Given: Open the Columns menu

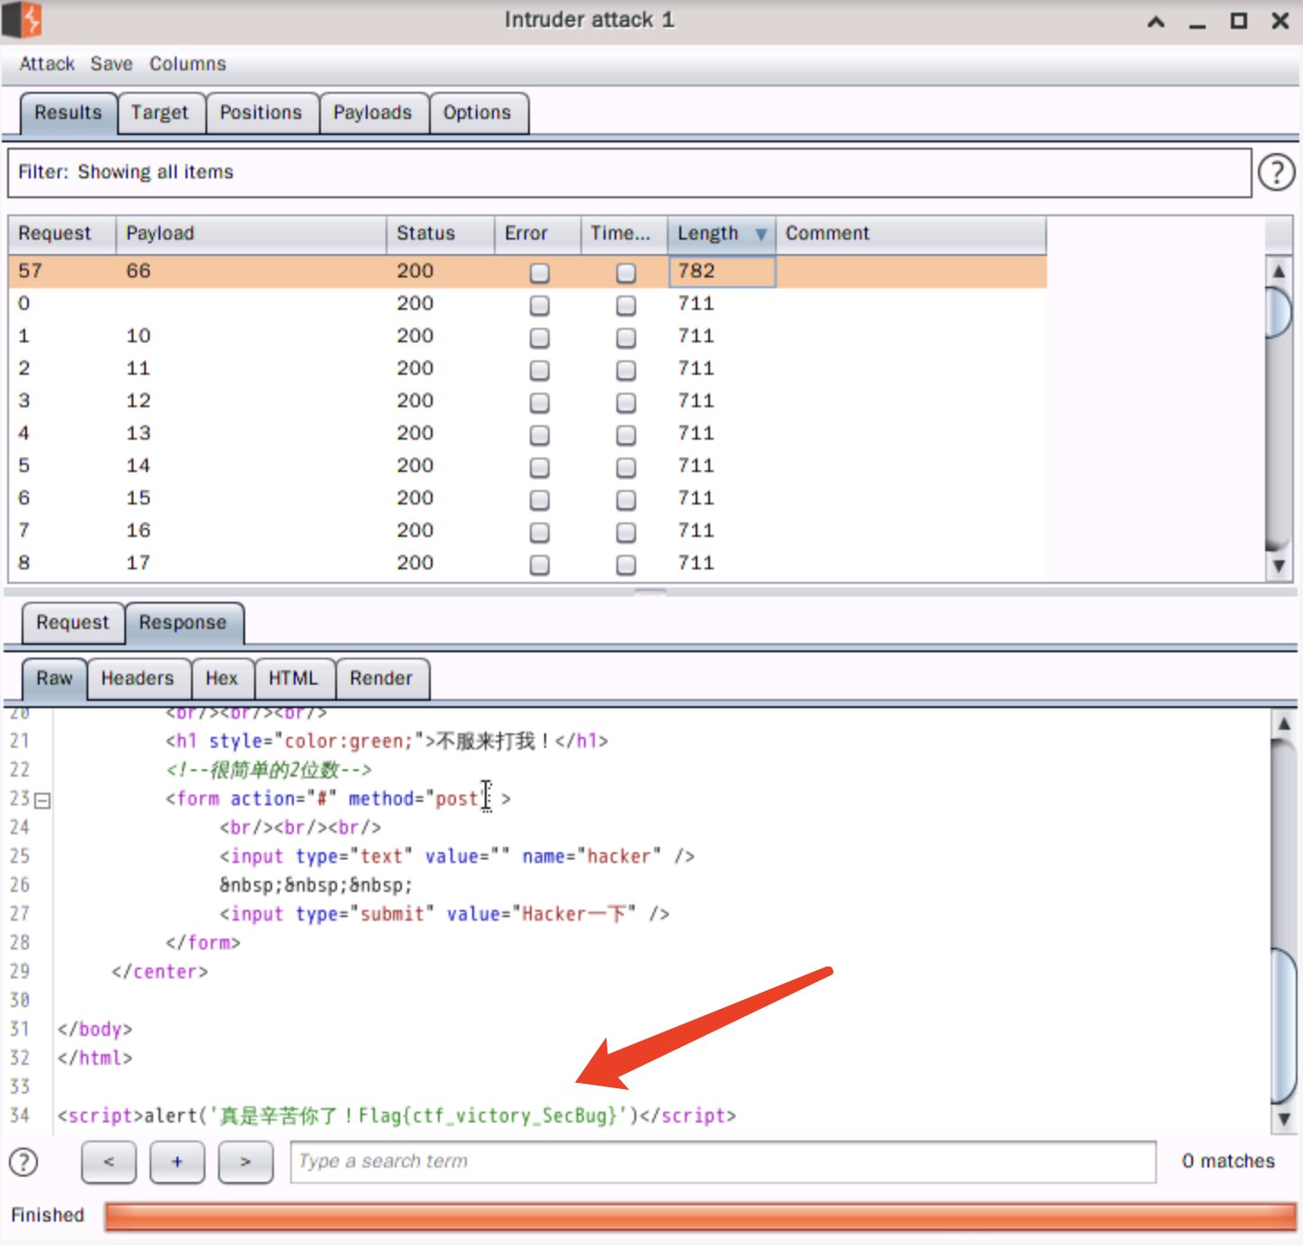Looking at the screenshot, I should point(187,64).
